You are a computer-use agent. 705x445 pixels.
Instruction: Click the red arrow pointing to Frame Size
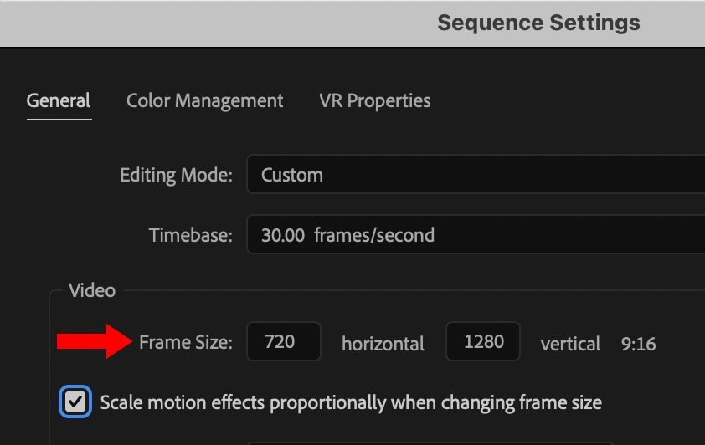(x=92, y=341)
